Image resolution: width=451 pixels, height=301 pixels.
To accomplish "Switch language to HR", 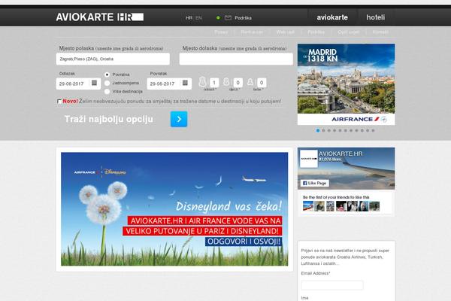I will (189, 18).
